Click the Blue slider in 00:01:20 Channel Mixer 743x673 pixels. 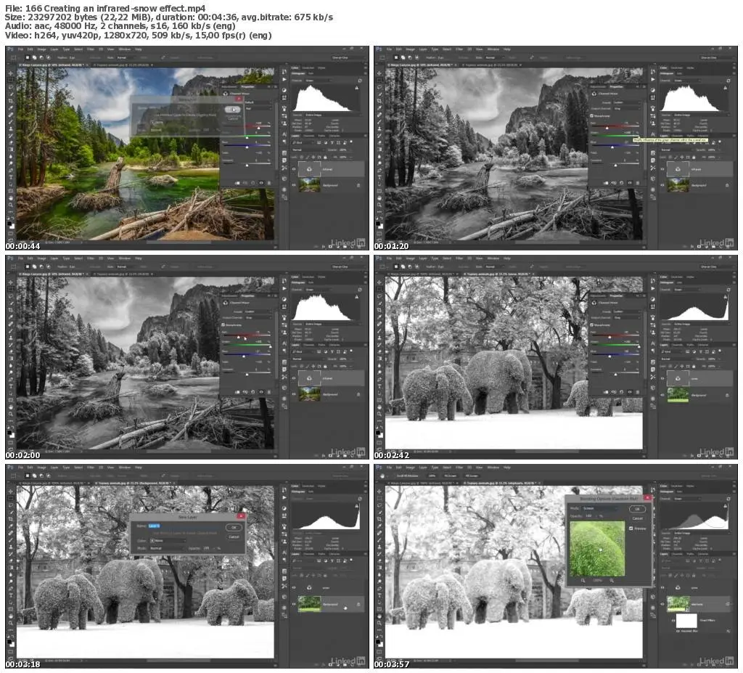pyautogui.click(x=615, y=146)
